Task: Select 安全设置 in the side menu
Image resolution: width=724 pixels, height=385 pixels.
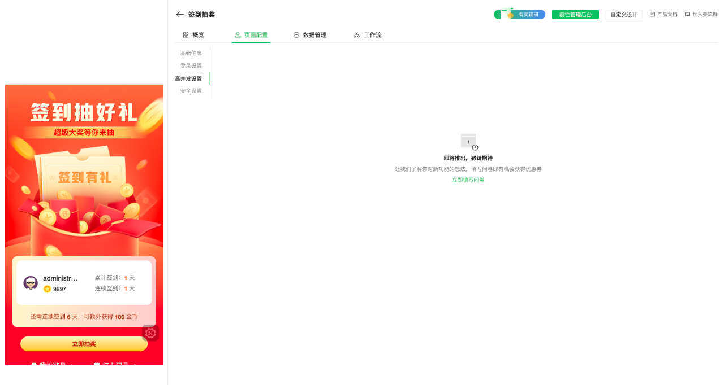Action: tap(191, 91)
